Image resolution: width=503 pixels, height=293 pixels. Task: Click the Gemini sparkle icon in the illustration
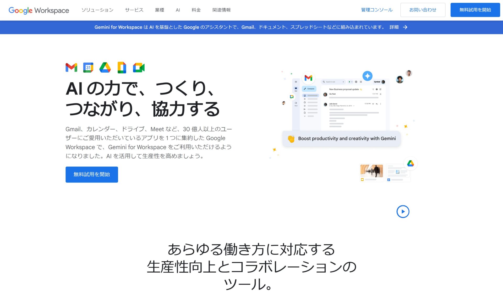367,76
